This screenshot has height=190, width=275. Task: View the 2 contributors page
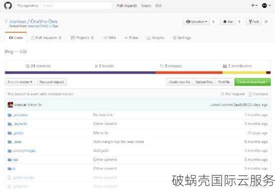(237, 66)
